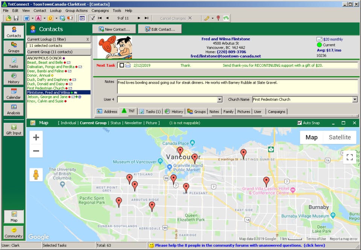Click the megaphone campaign toolbar icon
This screenshot has height=250, width=361.
(x=70, y=18)
